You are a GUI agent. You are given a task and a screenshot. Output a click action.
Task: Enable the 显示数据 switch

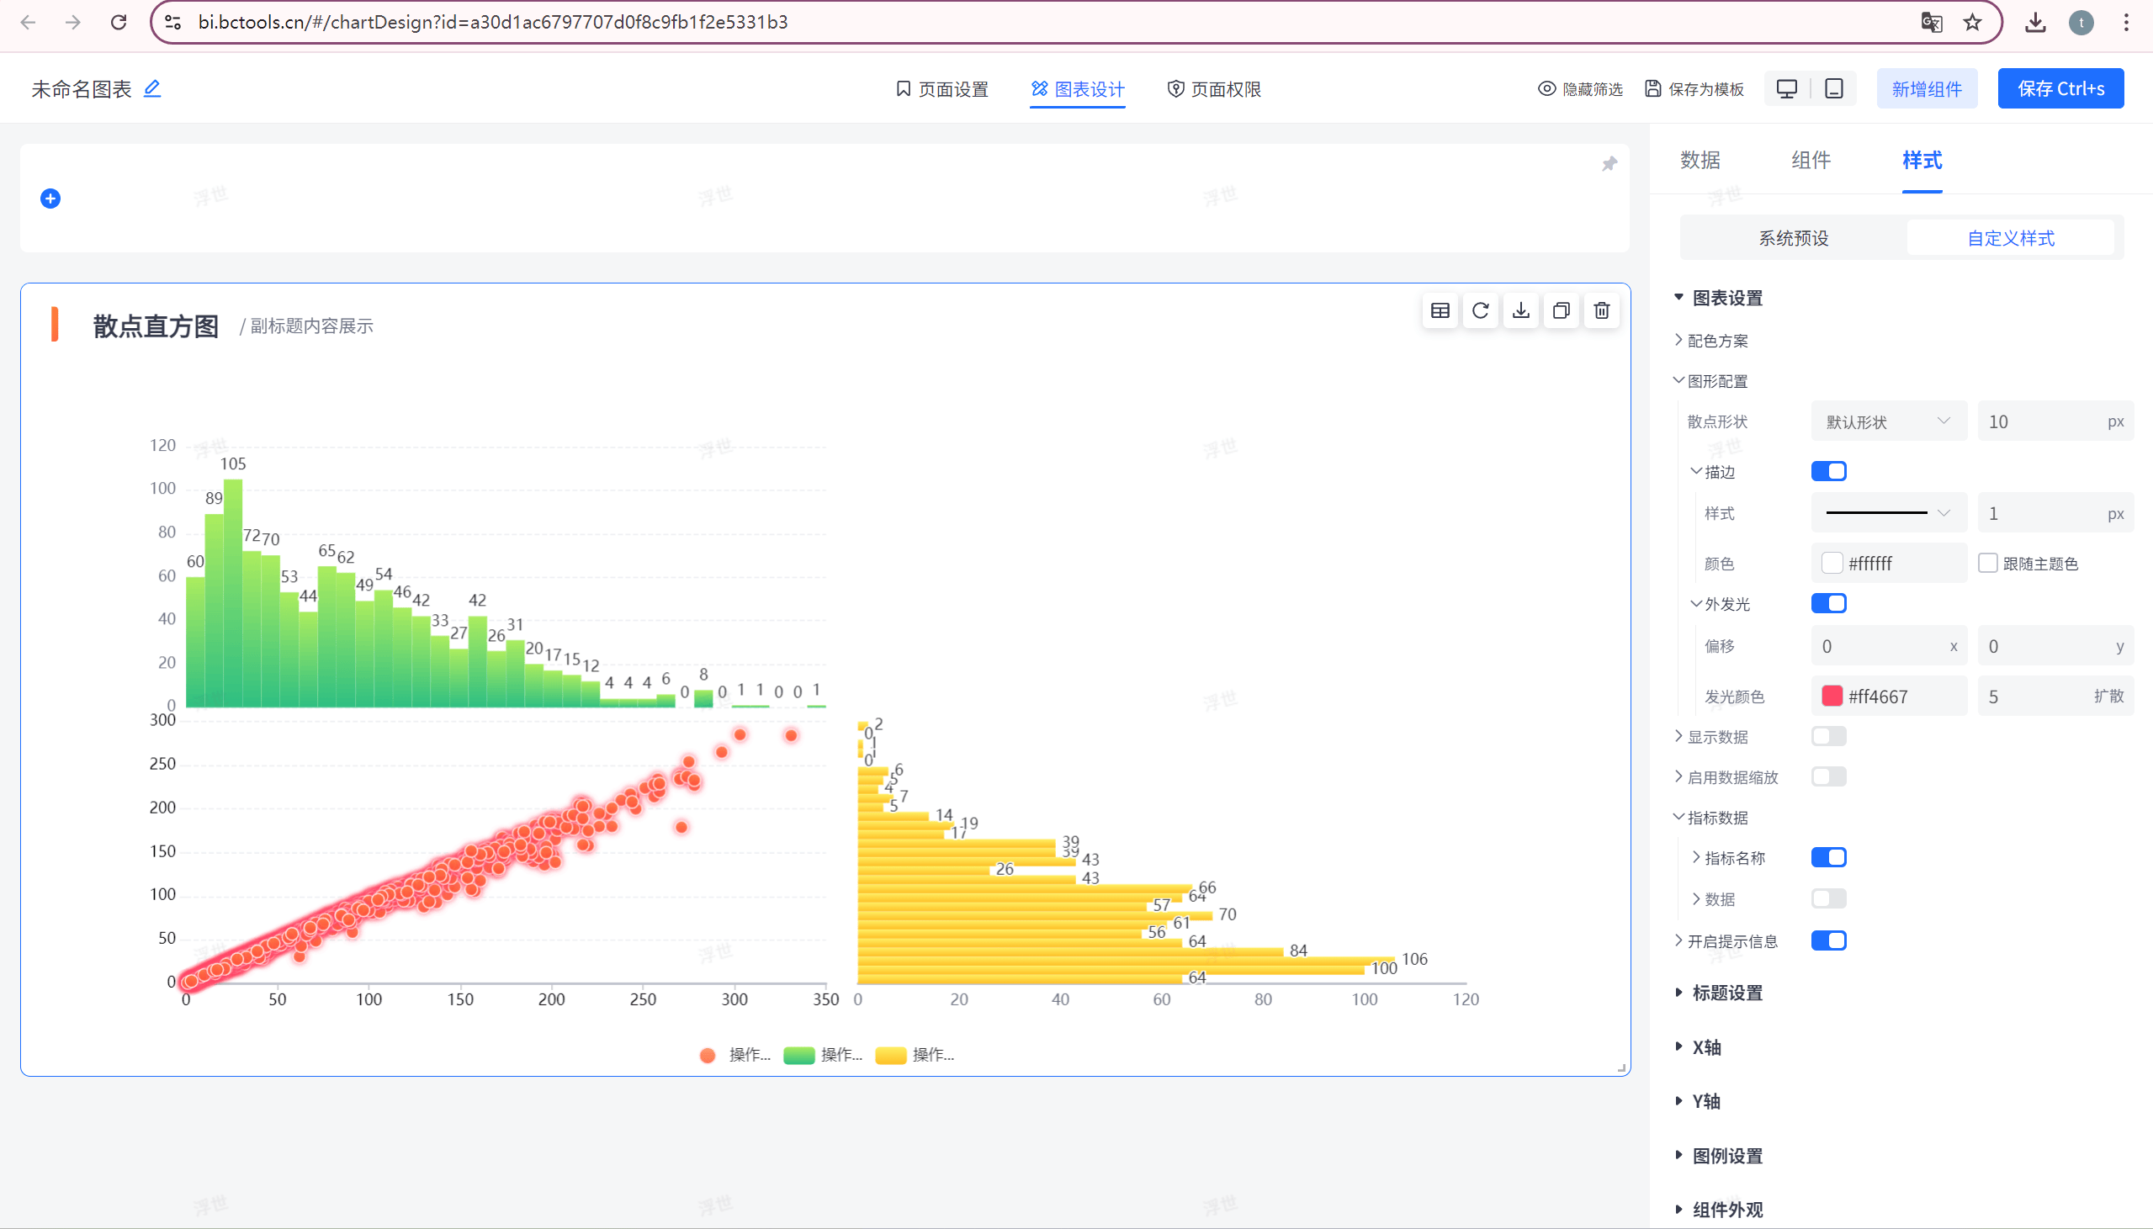[x=1828, y=736]
